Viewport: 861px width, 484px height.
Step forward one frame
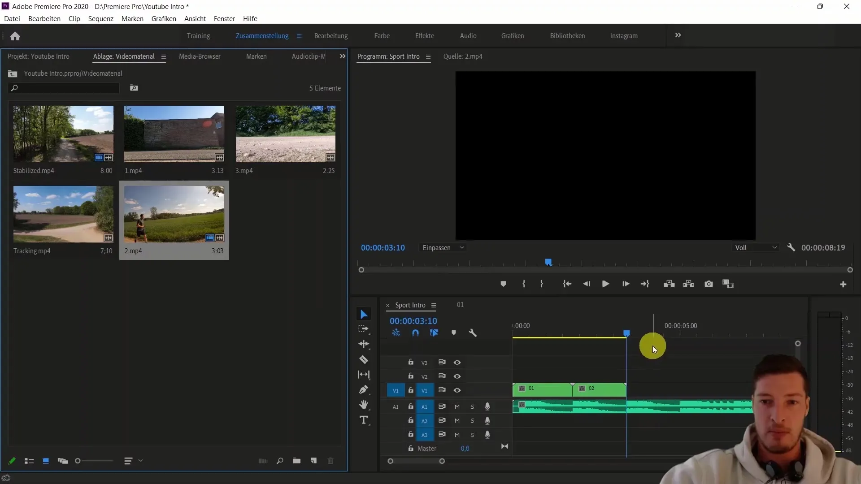click(626, 284)
